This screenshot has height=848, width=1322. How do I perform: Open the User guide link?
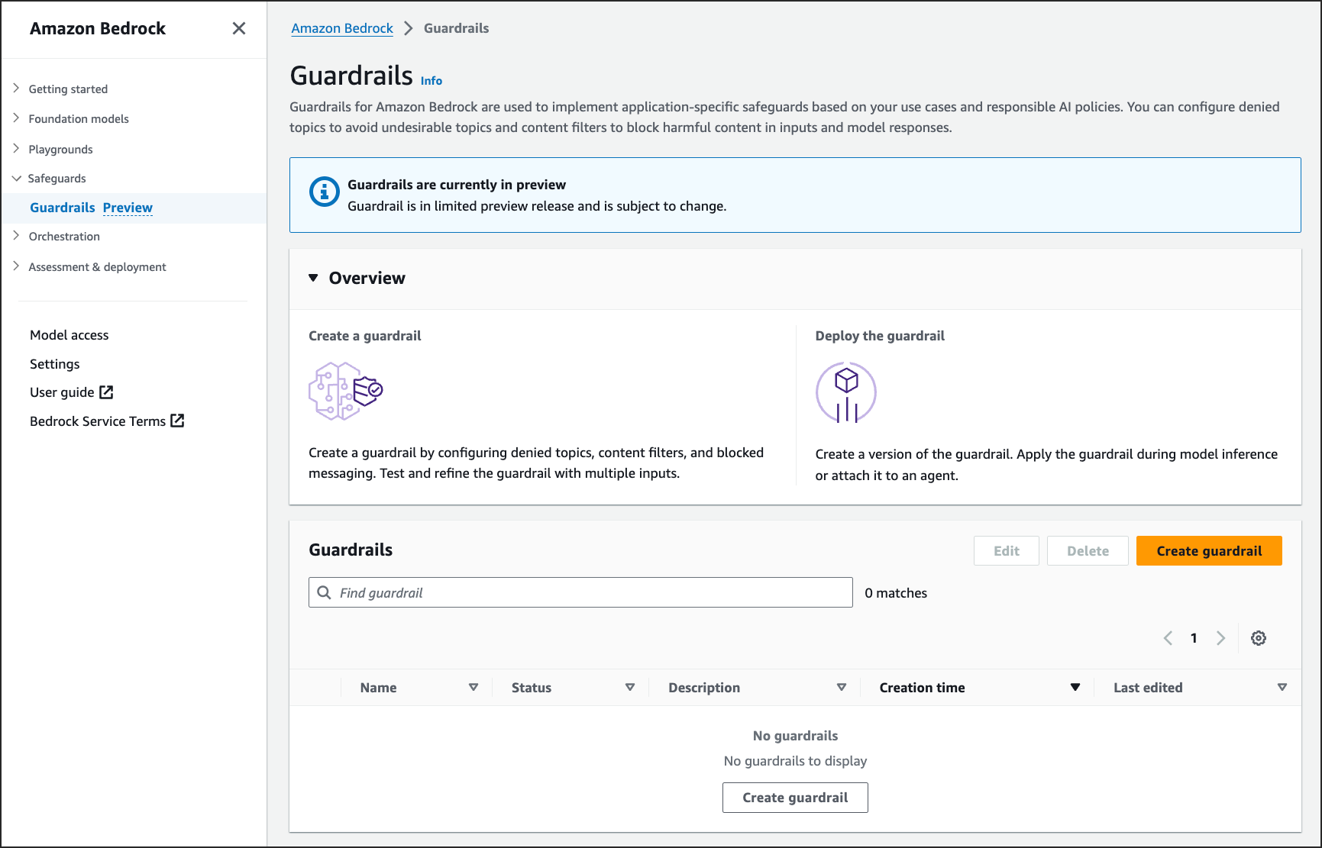coord(62,392)
